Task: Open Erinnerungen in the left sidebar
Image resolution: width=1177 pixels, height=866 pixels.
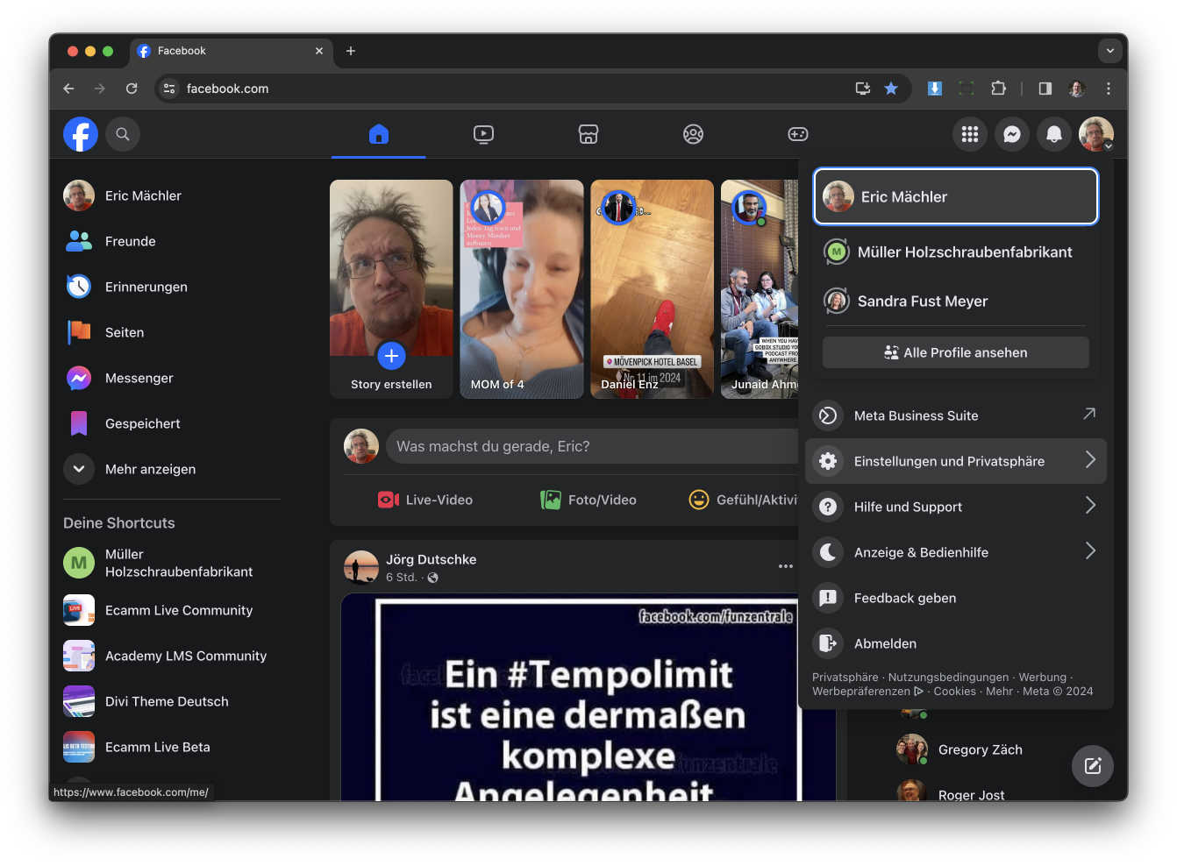Action: pos(146,287)
